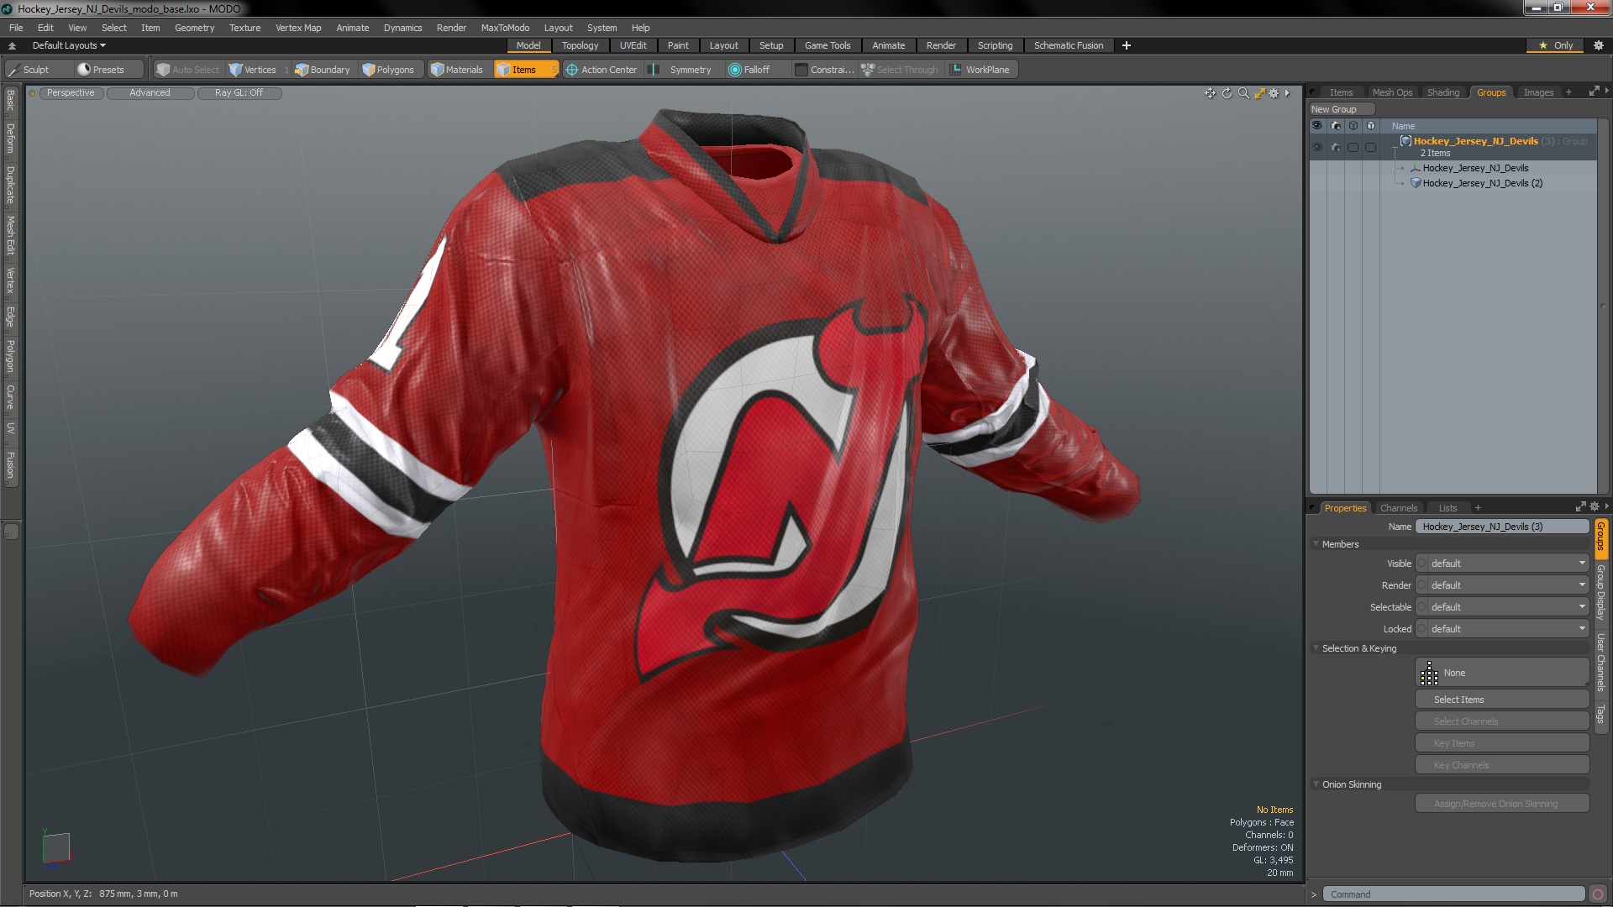Add a new layout tab with plus

click(x=1127, y=45)
